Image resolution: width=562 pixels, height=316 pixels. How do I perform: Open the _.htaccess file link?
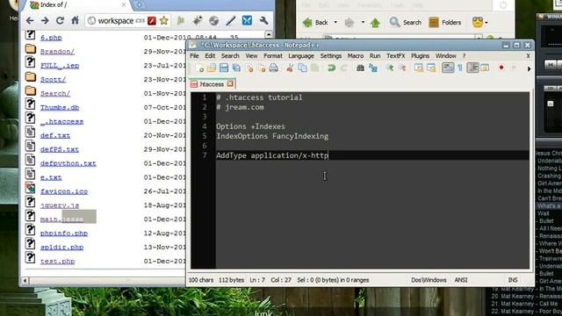coord(61,121)
